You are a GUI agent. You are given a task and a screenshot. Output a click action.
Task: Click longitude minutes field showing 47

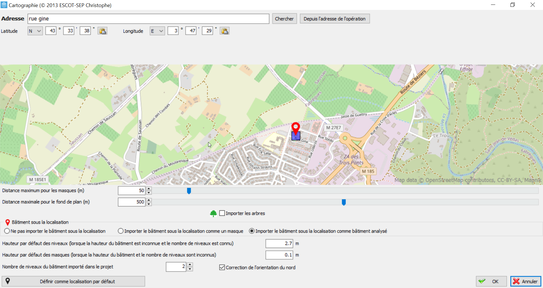click(191, 31)
